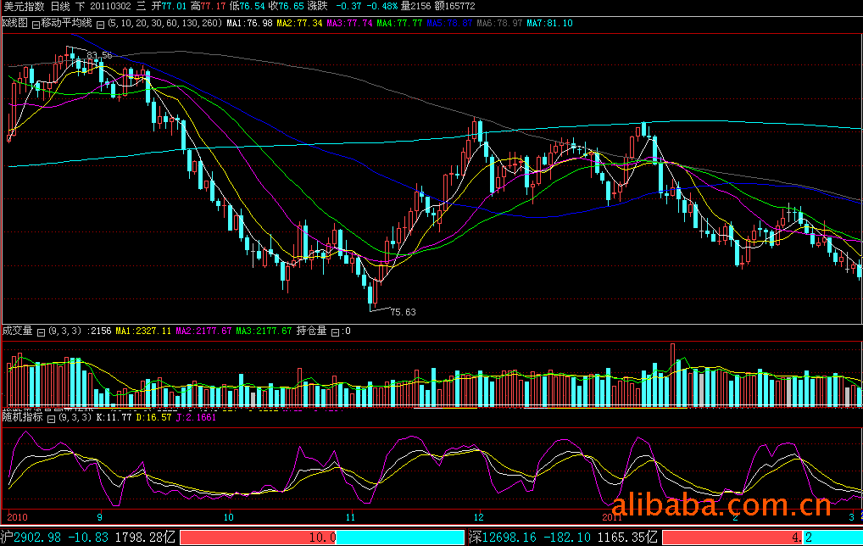Image resolution: width=863 pixels, height=546 pixels.
Task: Click the 深 12698.16 index in status bar
Action: pyautogui.click(x=504, y=537)
